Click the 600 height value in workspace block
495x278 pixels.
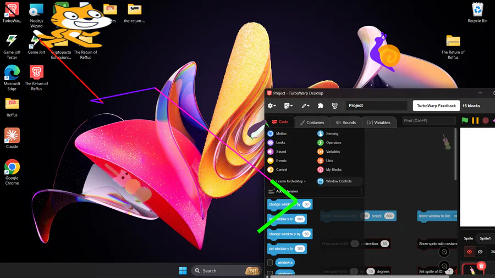point(389,216)
